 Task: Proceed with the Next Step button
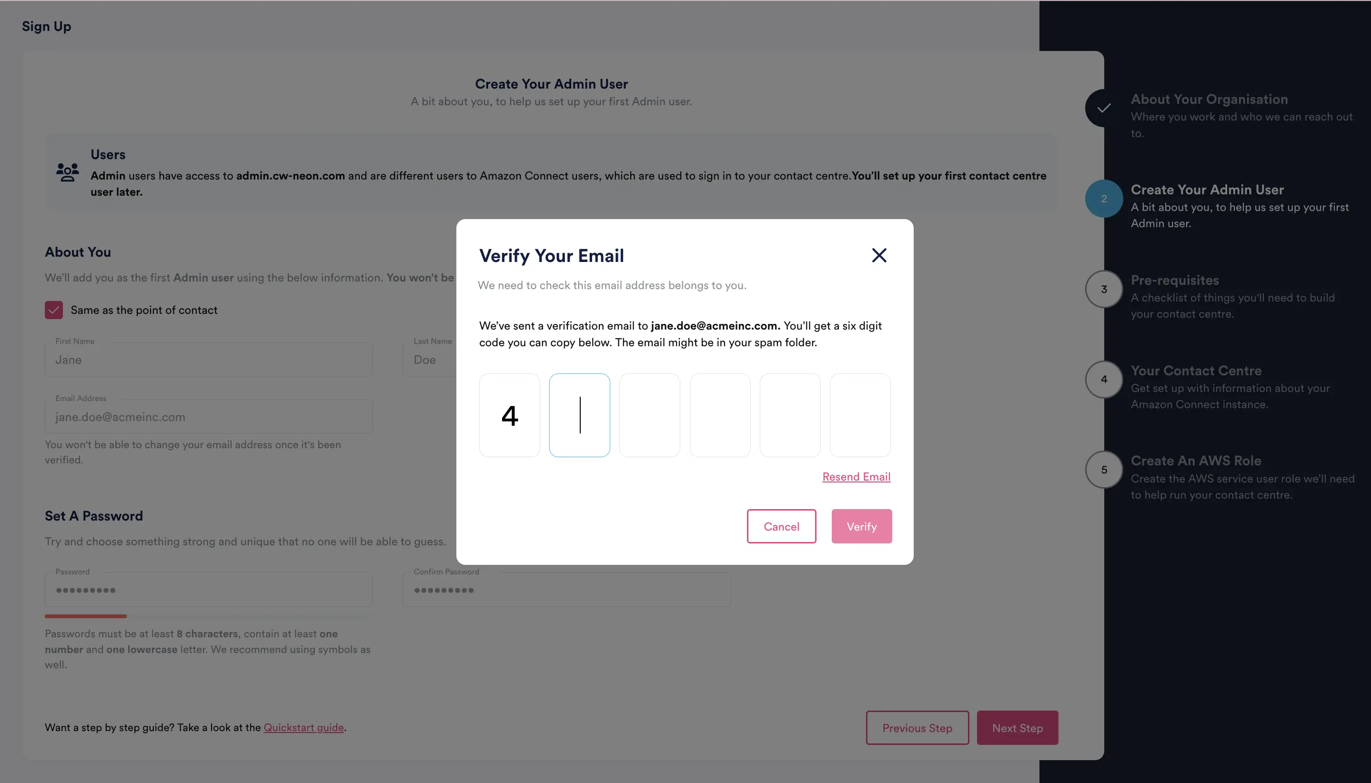1017,728
